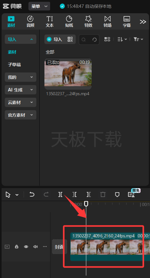Select the 子草稿 sidebar item

click(x=14, y=65)
